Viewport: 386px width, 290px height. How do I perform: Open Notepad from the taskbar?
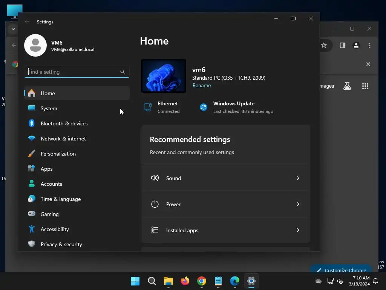coord(218,281)
